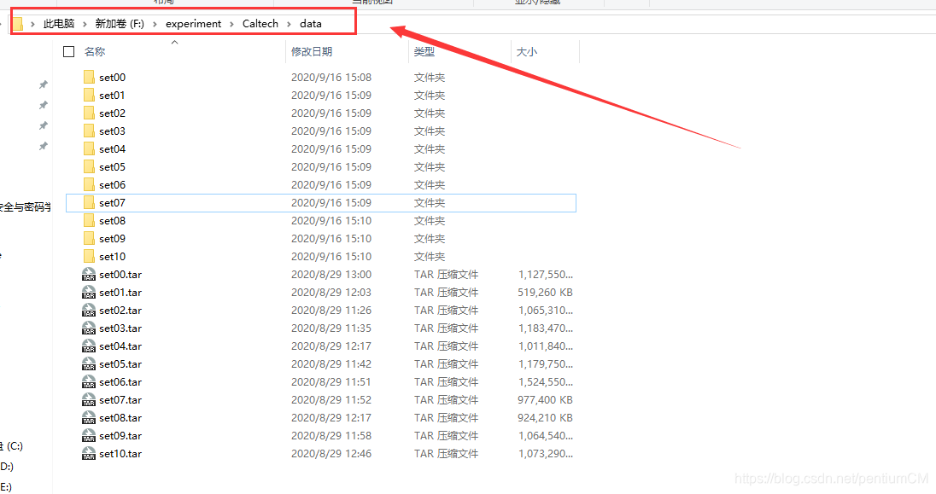The width and height of the screenshot is (936, 494).
Task: Select the set05 folder name
Action: [x=112, y=167]
